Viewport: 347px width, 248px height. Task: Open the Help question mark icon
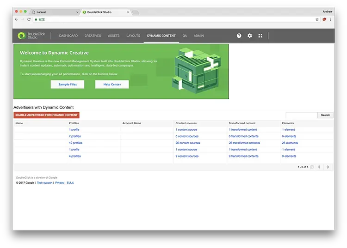(239, 36)
